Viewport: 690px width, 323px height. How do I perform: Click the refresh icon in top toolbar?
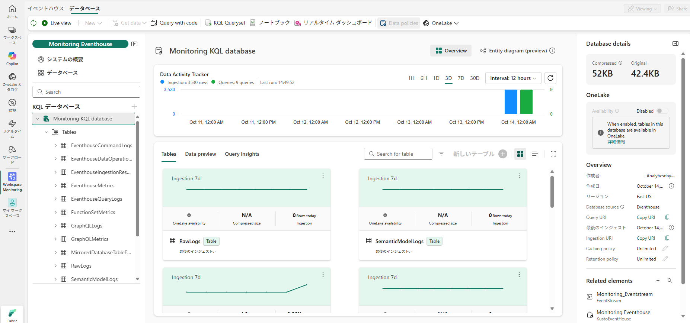33,23
